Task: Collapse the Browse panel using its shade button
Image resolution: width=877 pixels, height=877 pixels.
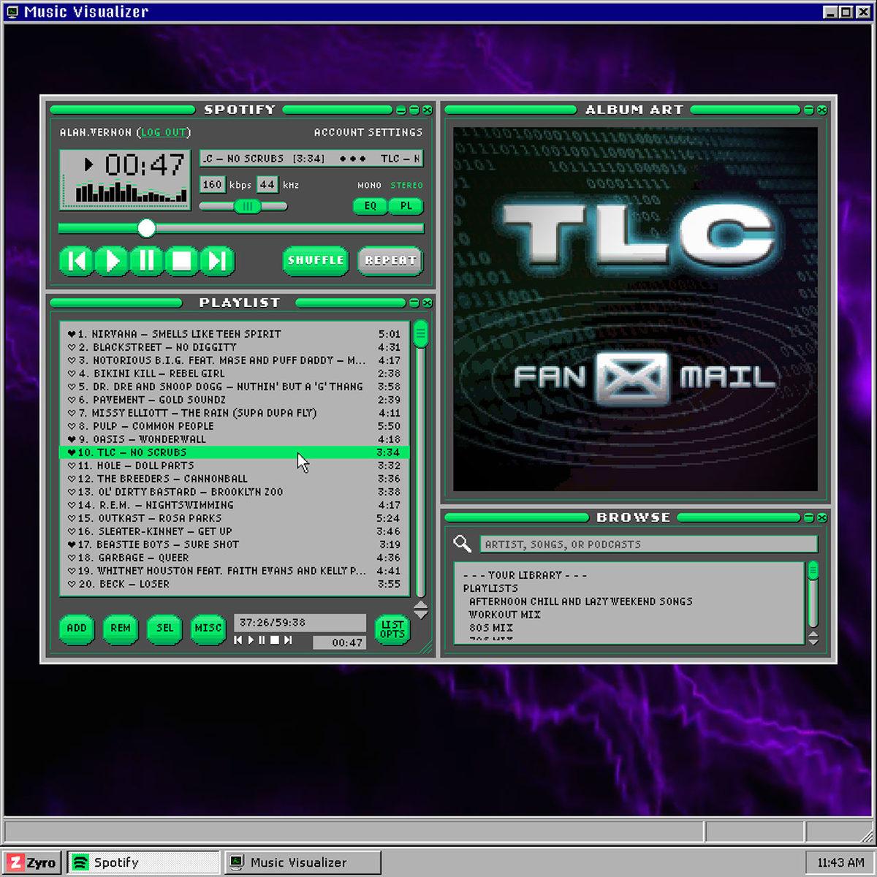Action: tap(809, 517)
